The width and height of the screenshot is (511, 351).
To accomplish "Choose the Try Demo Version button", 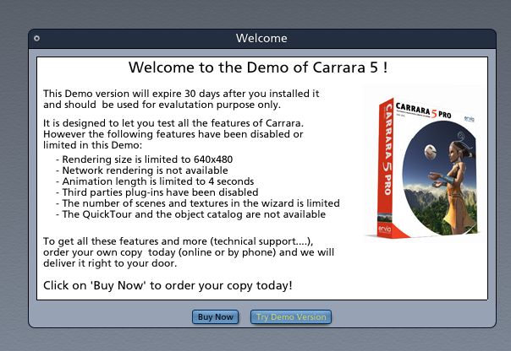I will 291,317.
